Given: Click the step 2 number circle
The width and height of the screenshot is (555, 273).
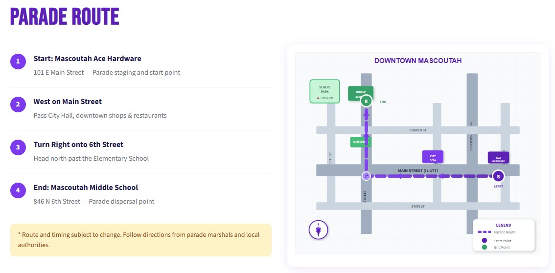Looking at the screenshot, I should tap(18, 105).
